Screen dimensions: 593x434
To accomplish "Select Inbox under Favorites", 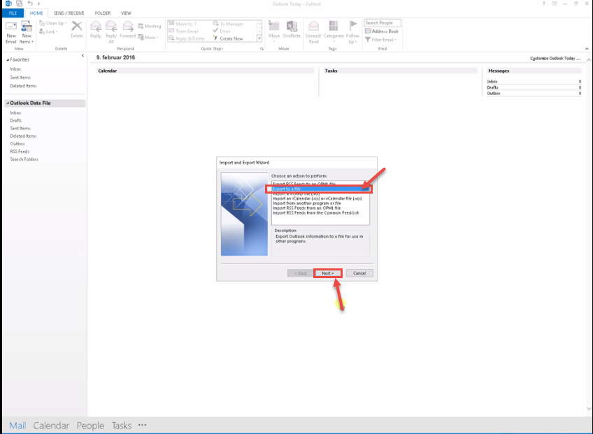I will (x=15, y=68).
